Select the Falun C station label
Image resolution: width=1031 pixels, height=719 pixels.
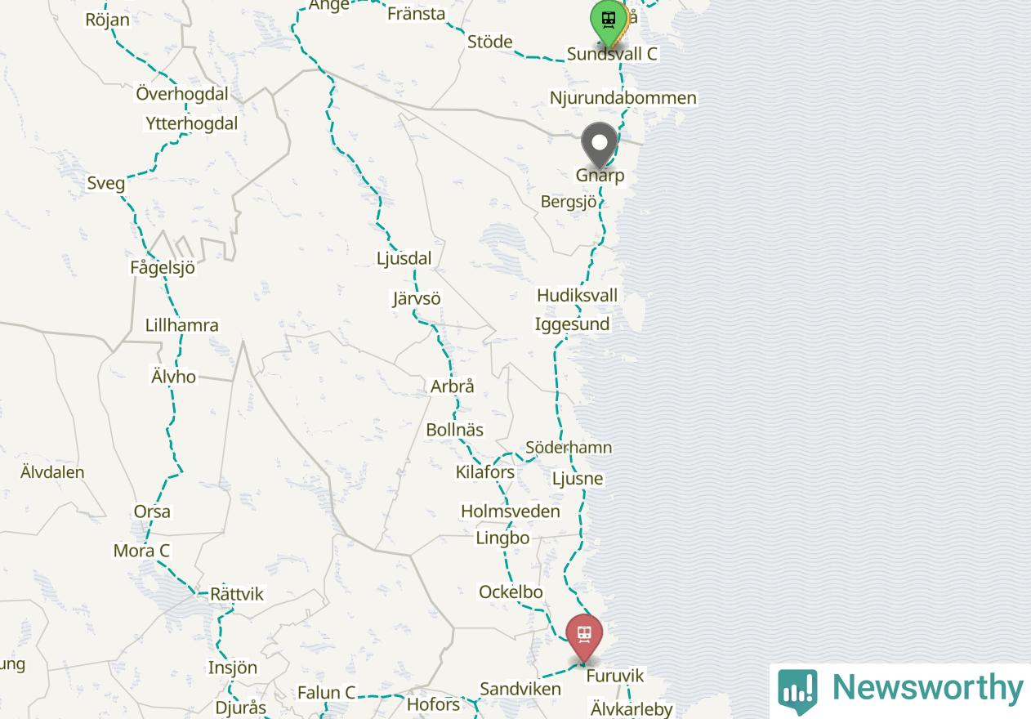point(327,693)
